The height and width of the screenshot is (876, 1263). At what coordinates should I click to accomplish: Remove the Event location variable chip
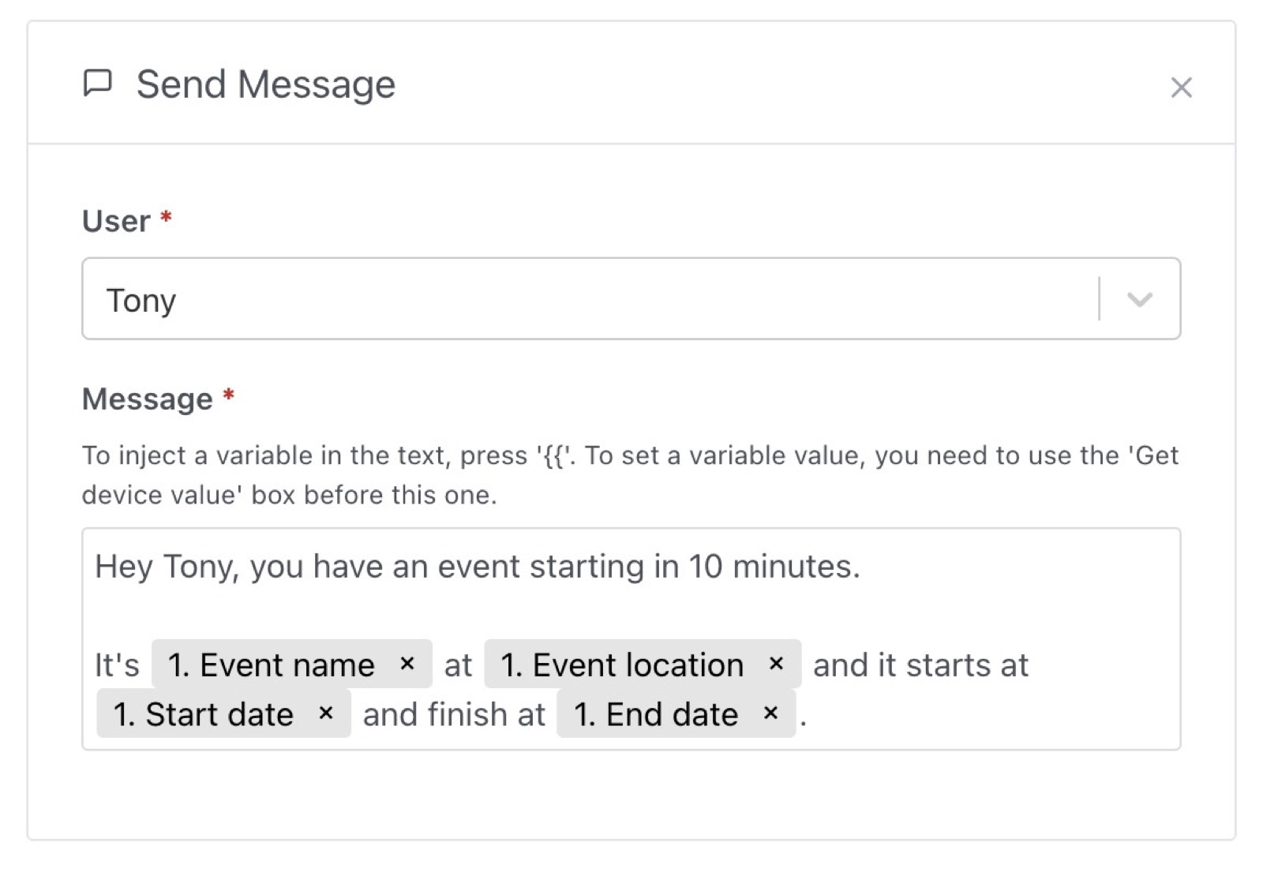(777, 664)
